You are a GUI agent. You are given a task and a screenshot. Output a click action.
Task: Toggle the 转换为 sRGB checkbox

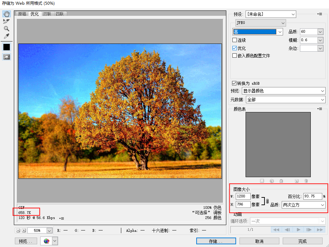pyautogui.click(x=234, y=83)
